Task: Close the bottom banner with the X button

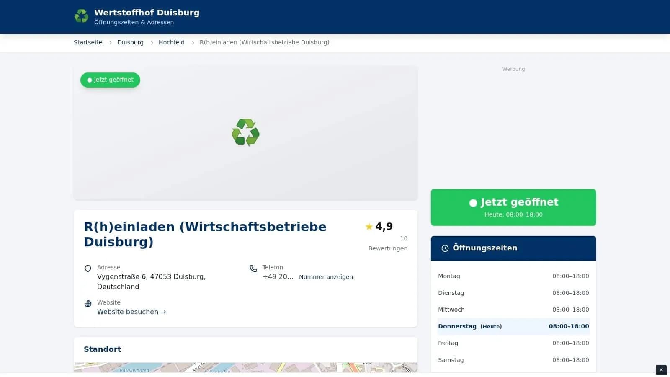Action: [x=661, y=370]
